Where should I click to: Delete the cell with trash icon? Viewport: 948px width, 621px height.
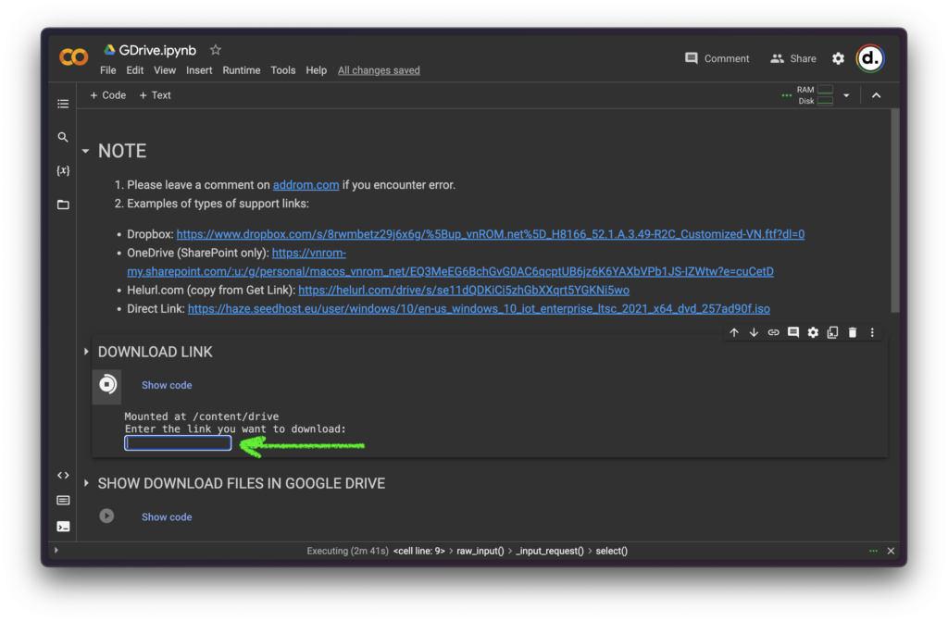click(853, 332)
